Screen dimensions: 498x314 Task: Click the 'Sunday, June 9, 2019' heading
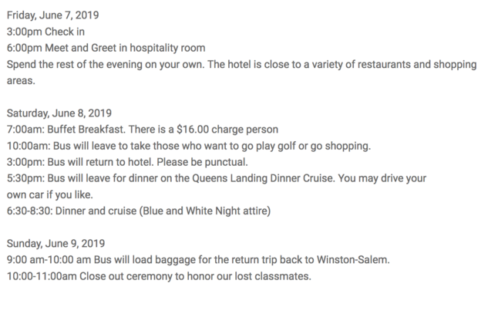[x=56, y=244]
